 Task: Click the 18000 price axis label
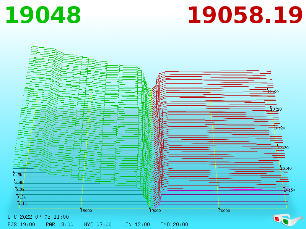pos(86,211)
